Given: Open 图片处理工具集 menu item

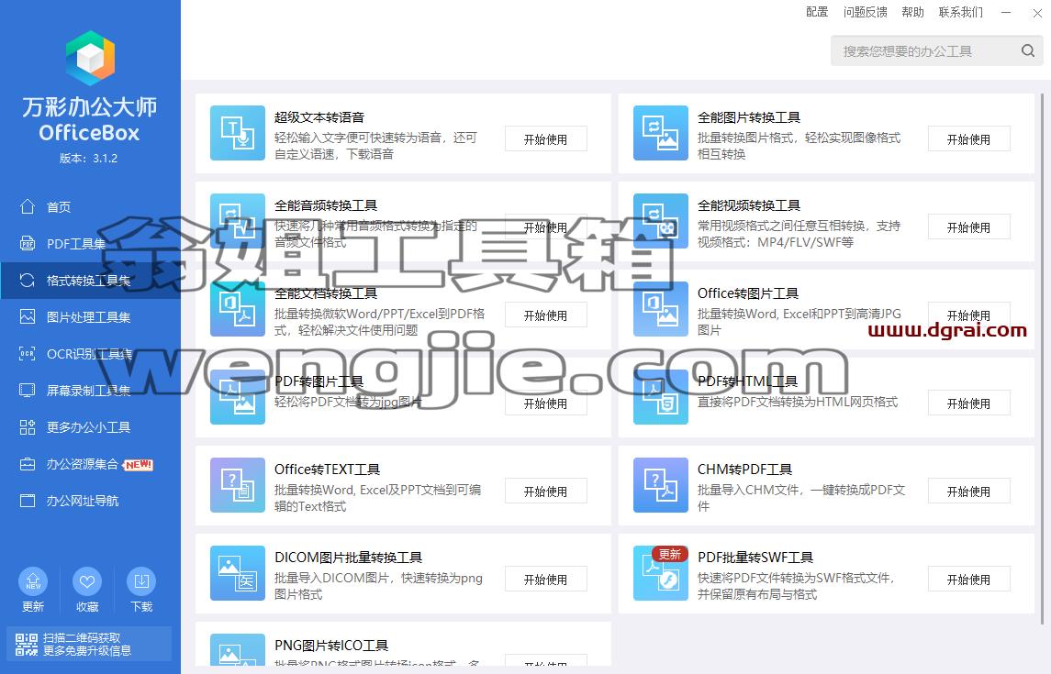Looking at the screenshot, I should click(91, 317).
